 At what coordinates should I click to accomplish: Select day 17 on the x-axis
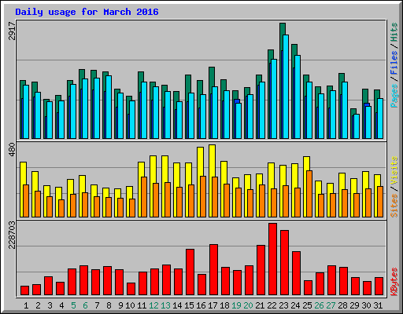pyautogui.click(x=213, y=305)
